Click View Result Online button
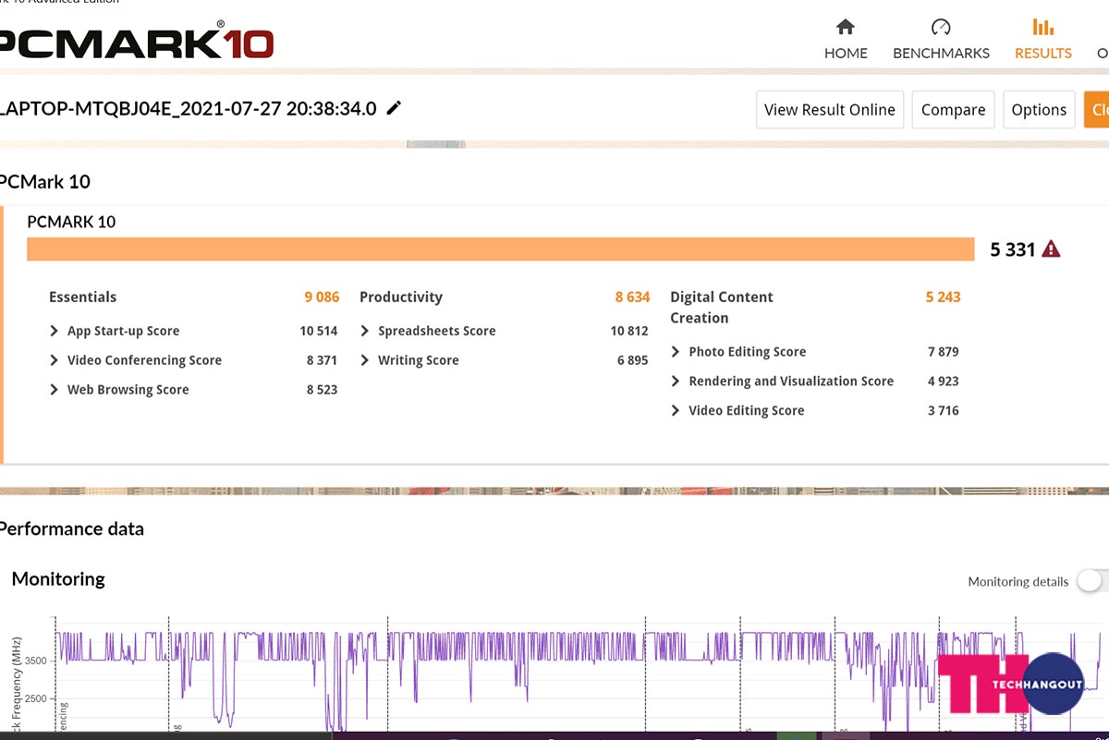Image resolution: width=1109 pixels, height=740 pixels. click(x=830, y=109)
